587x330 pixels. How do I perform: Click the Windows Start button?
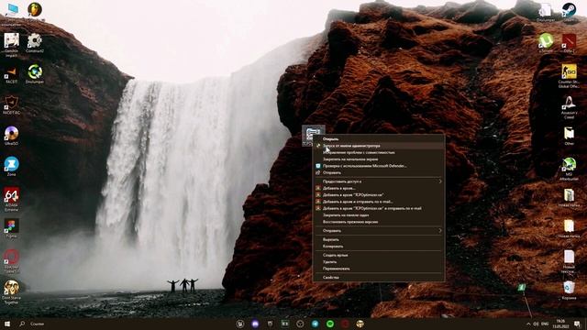[7, 324]
